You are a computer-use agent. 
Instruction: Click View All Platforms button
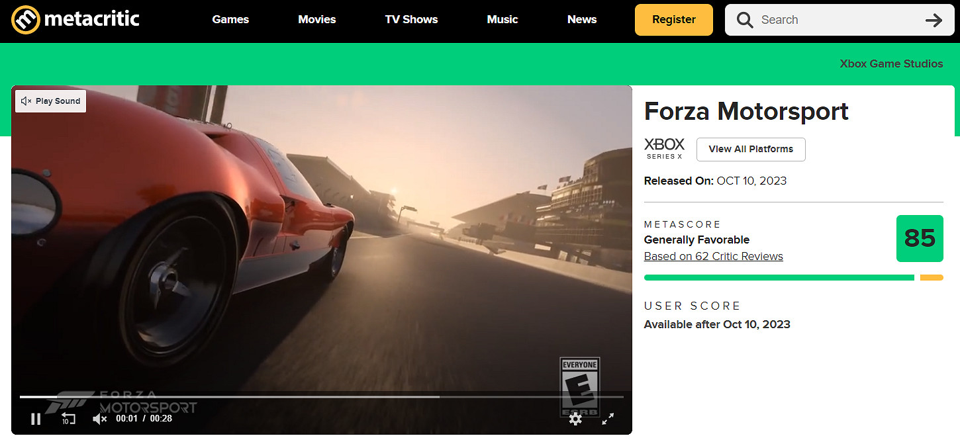[751, 150]
